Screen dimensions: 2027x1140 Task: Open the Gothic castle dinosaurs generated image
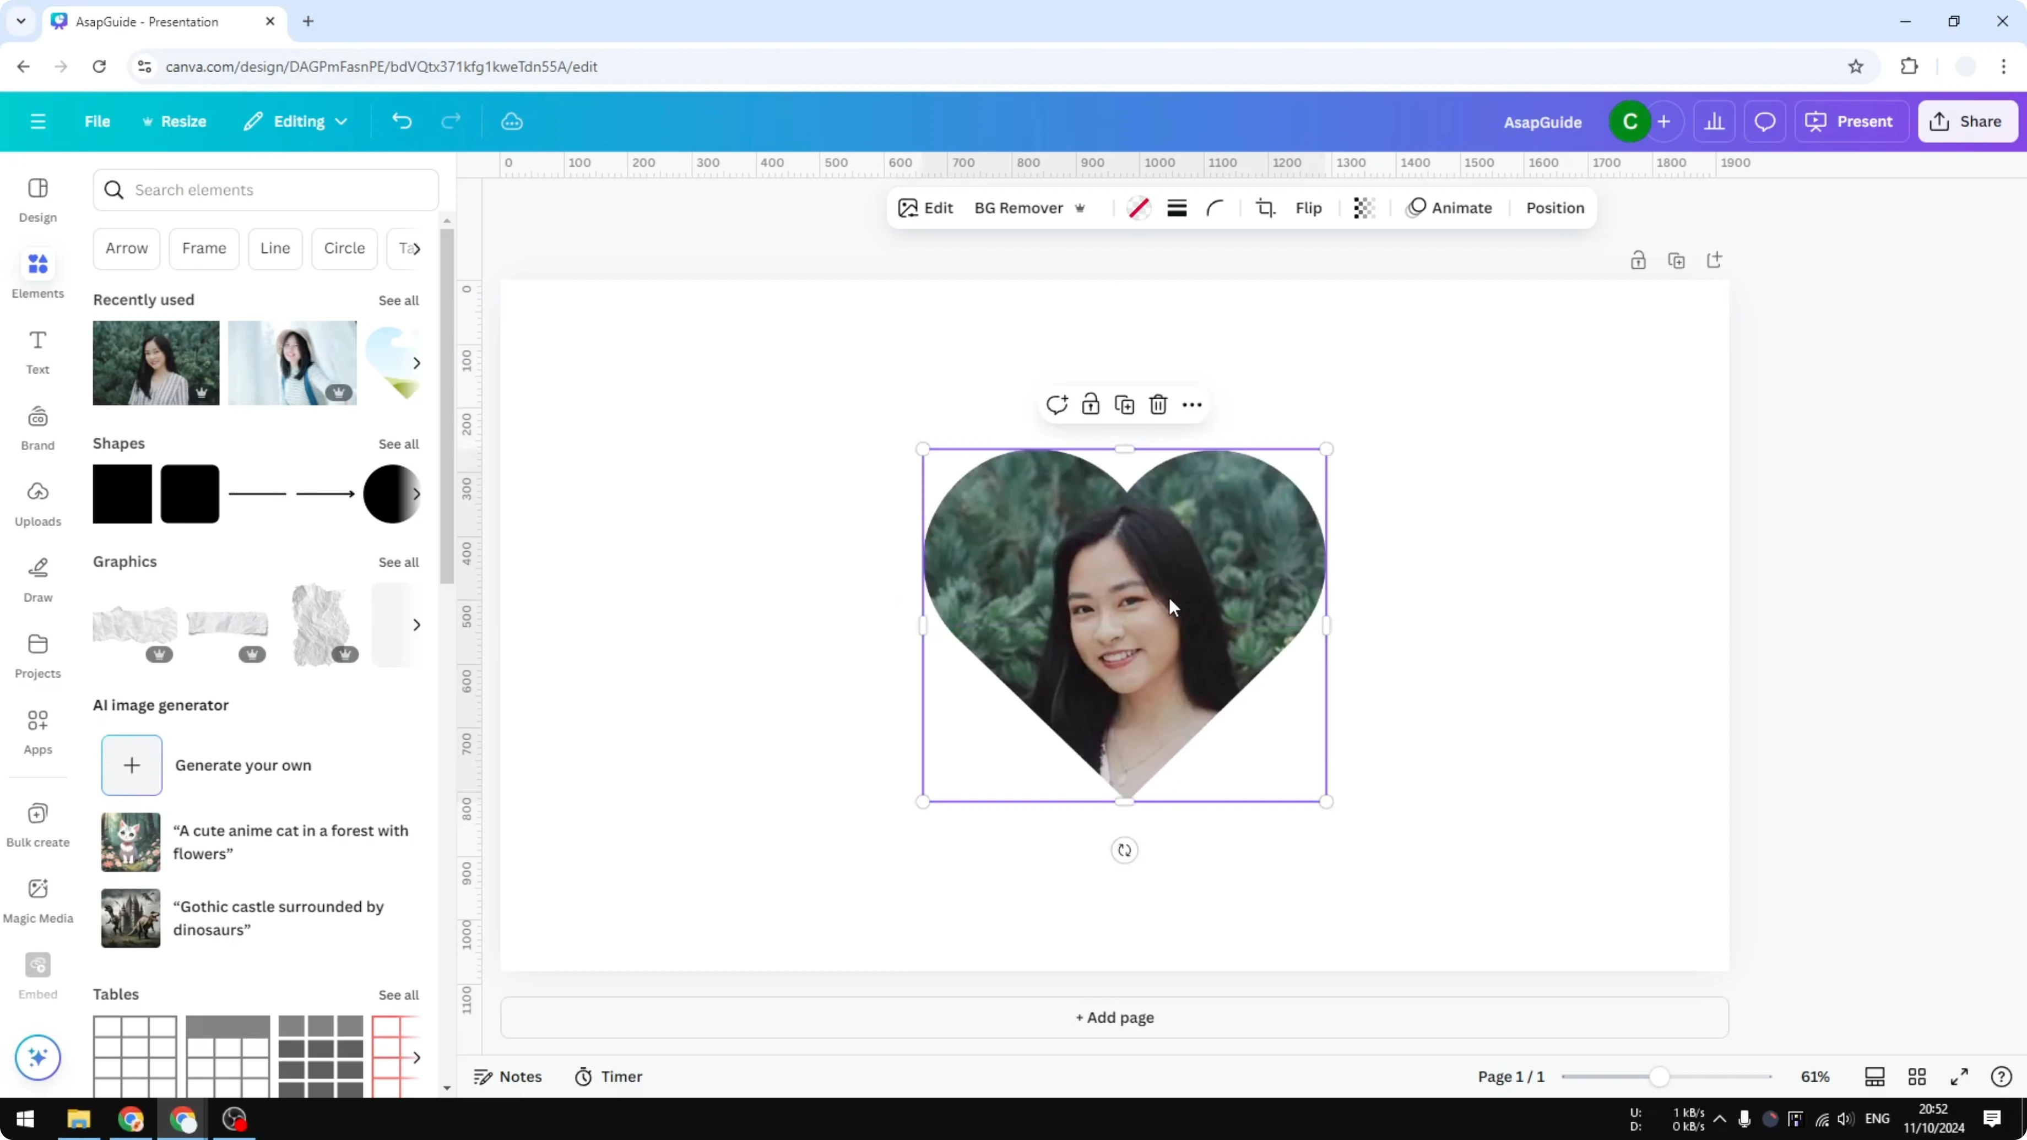(x=131, y=918)
